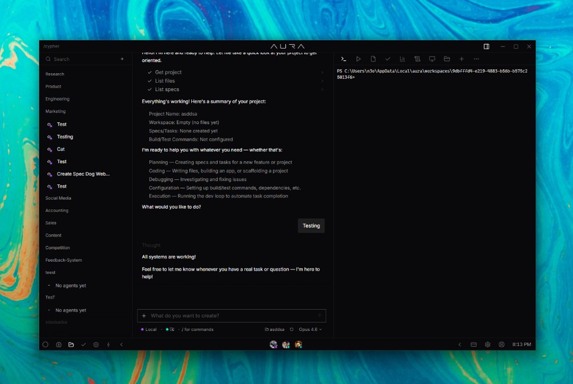
Task: Click the asddsa project folder link
Action: coord(275,330)
